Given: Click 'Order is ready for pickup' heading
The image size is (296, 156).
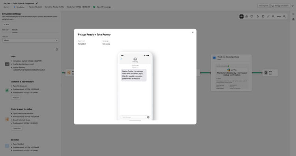Looking at the screenshot, I should coord(22,109).
